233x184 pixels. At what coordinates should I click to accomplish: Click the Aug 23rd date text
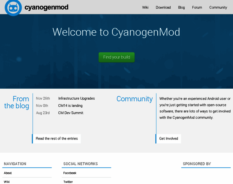tap(43, 113)
